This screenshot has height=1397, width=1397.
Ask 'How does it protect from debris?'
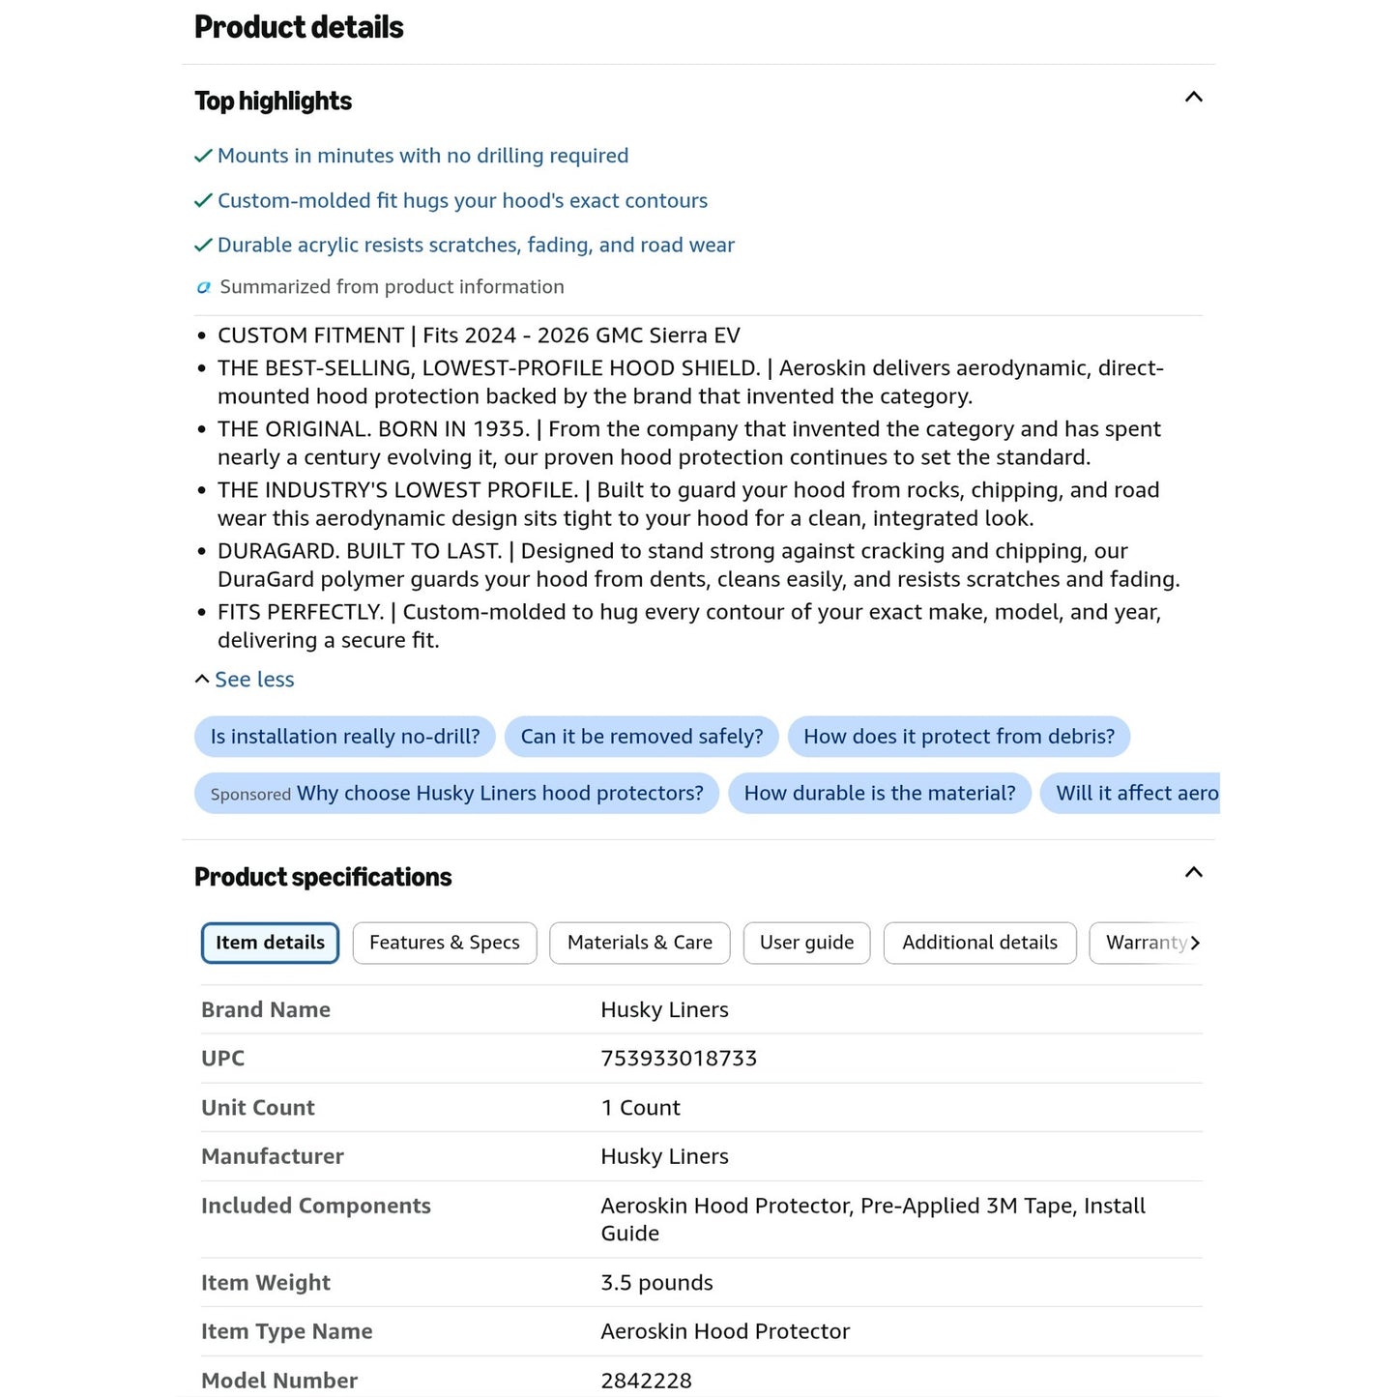coord(959,737)
